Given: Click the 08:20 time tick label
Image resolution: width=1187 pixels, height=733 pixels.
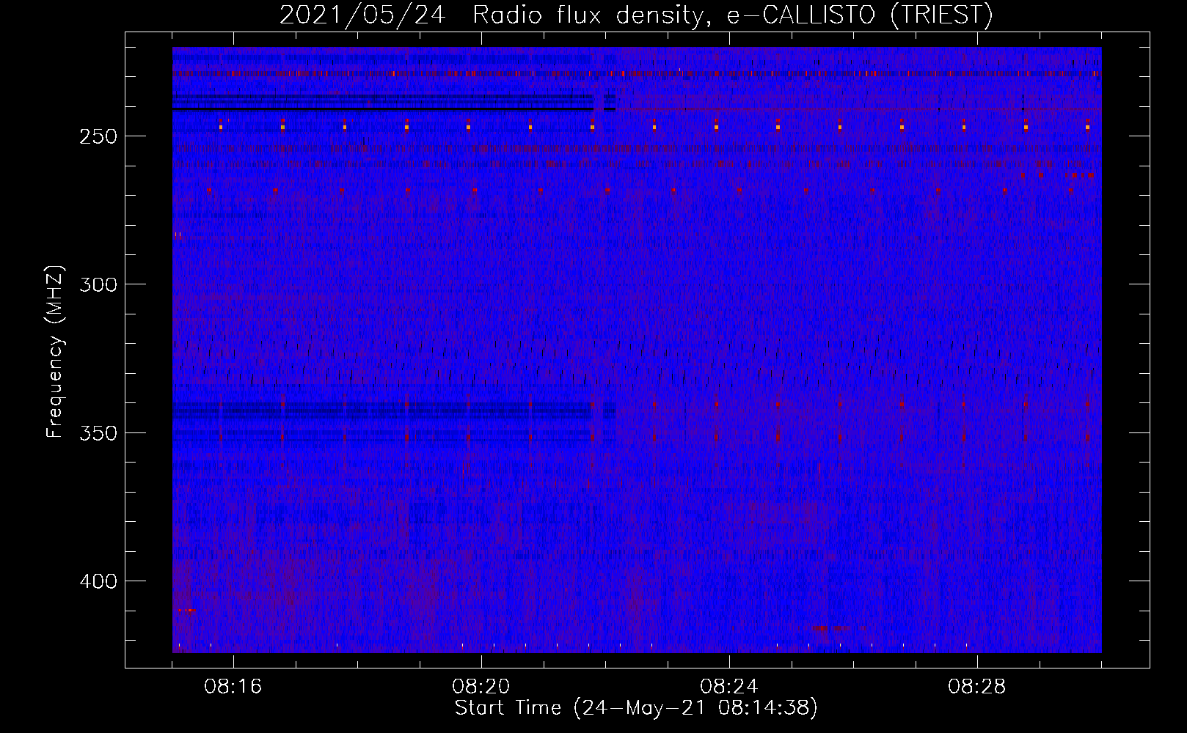Looking at the screenshot, I should 481,687.
